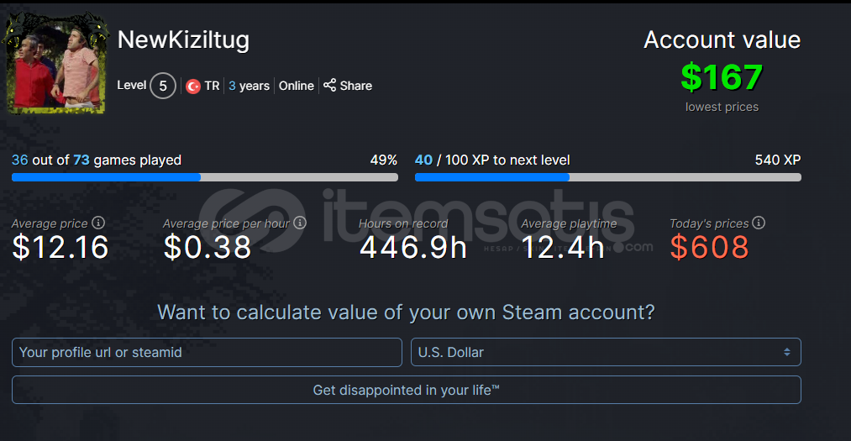
Task: Open info icon beside Today's prices
Action: 759,223
